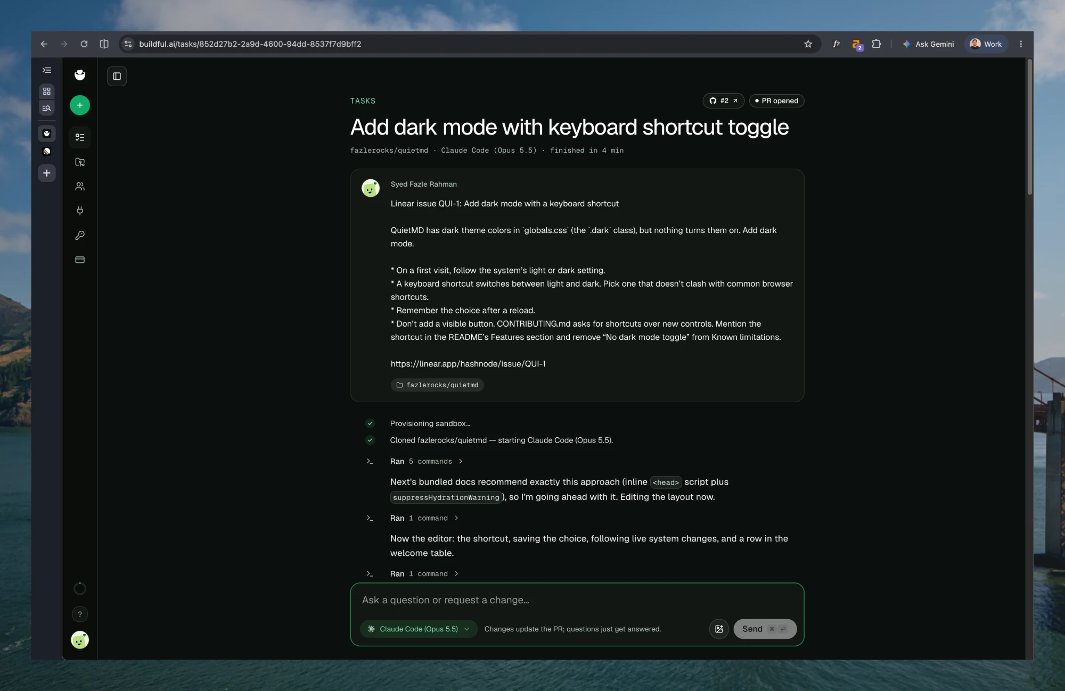Open the integrations plug icon
Viewport: 1065px width, 691px height.
pos(80,211)
